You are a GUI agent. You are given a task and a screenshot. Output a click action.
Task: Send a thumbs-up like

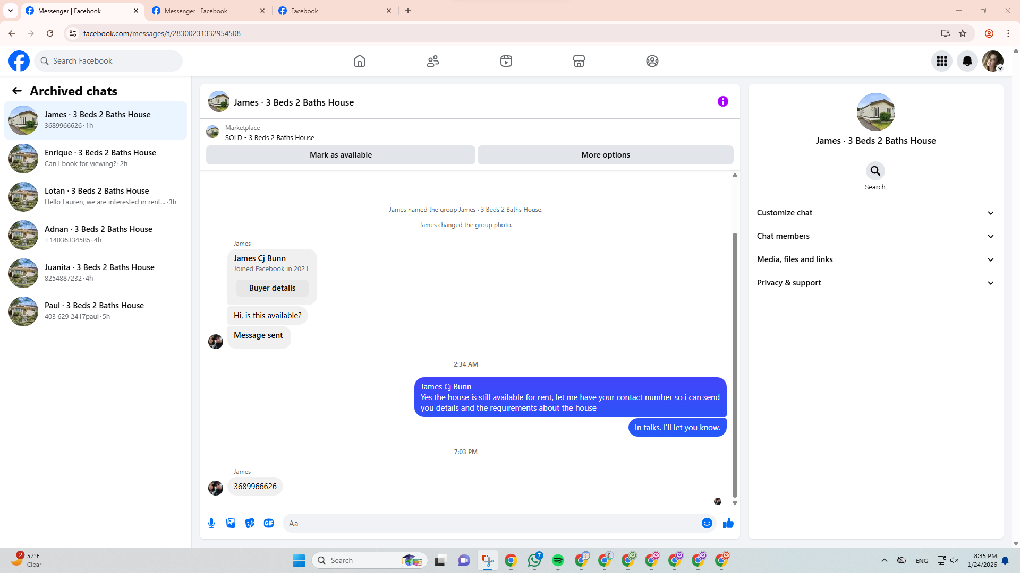click(728, 523)
